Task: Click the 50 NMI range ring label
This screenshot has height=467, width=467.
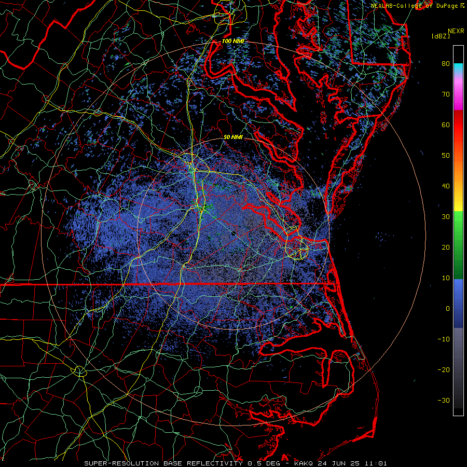Action: pos(233,137)
